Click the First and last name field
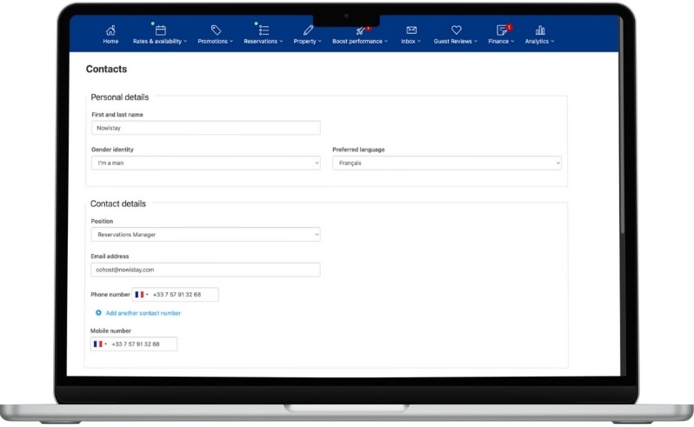 [206, 128]
